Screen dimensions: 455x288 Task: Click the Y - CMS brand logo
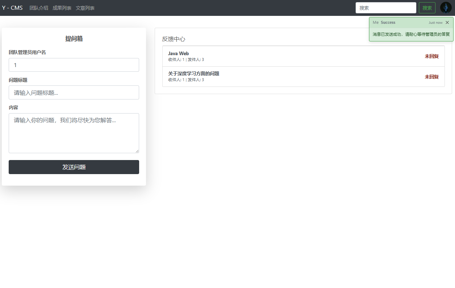(12, 8)
